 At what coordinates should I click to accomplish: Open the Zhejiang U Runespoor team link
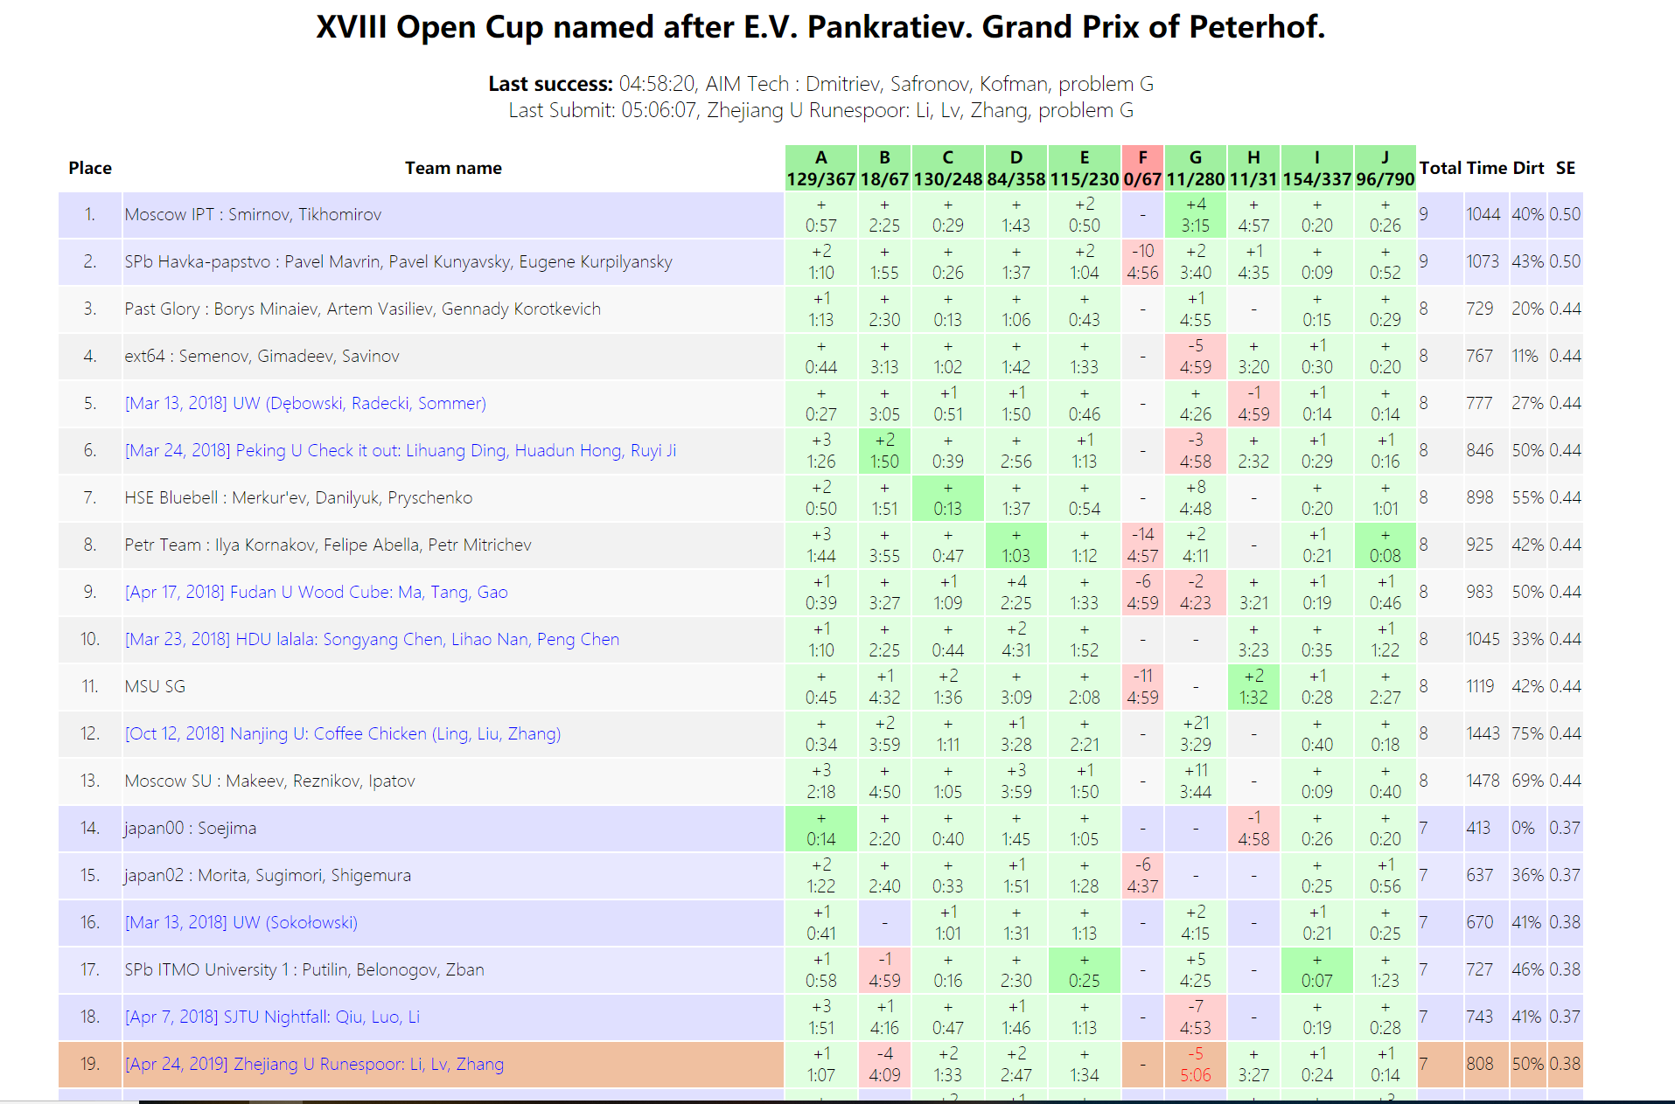(314, 1064)
